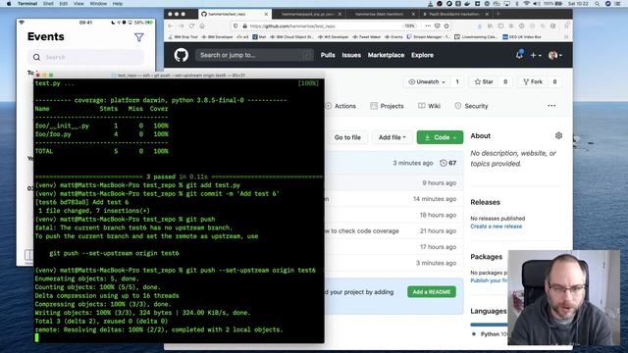Click the Wi-Fi icon in menu bar
The height and width of the screenshot is (353, 628).
526,3
